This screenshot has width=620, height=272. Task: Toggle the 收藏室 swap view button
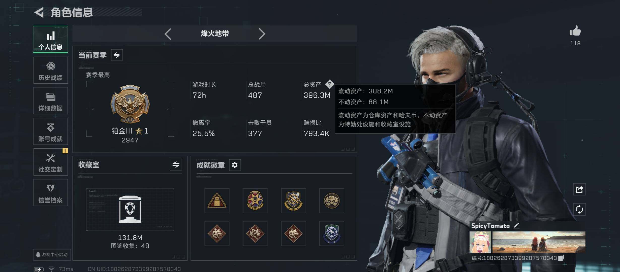click(176, 165)
